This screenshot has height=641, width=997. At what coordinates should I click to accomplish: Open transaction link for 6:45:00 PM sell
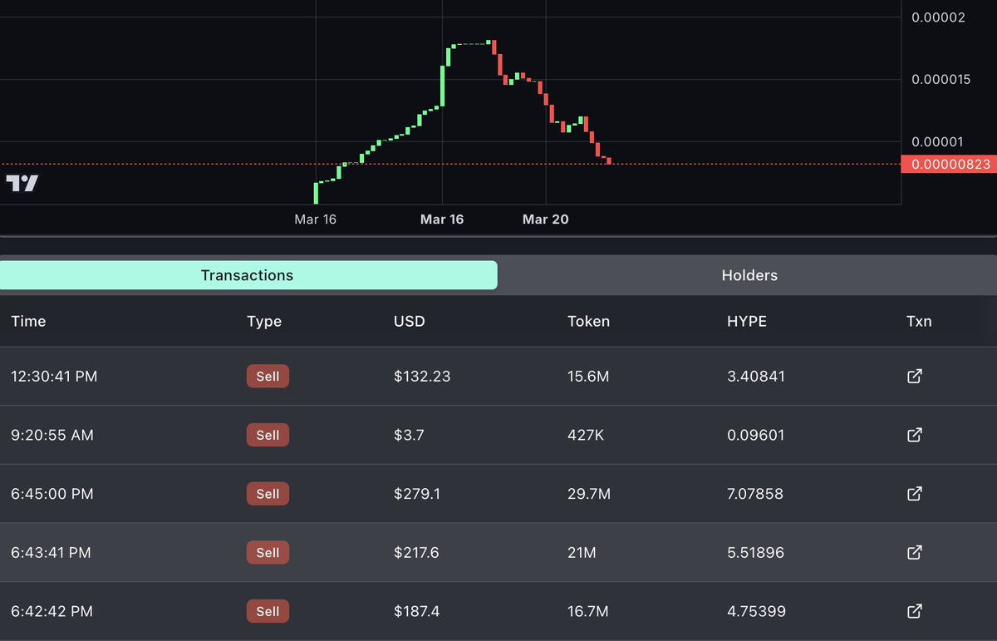pyautogui.click(x=915, y=494)
